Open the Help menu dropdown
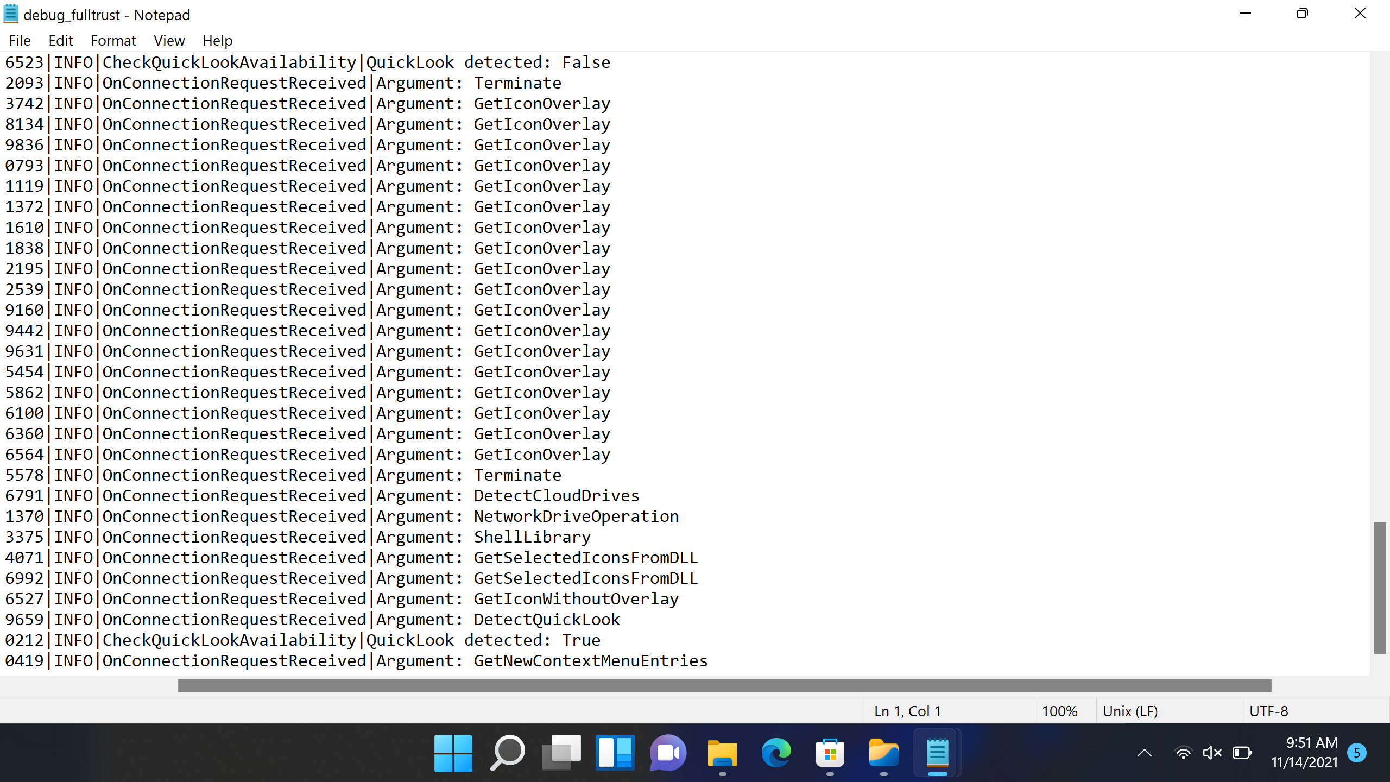The image size is (1390, 782). [x=217, y=41]
